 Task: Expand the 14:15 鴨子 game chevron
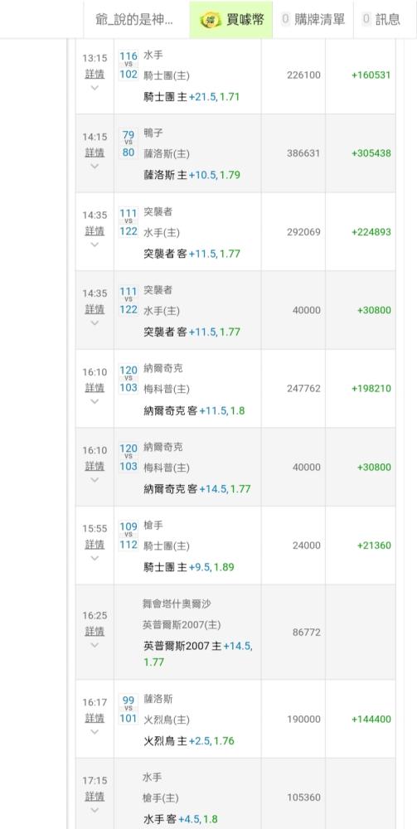[x=95, y=166]
